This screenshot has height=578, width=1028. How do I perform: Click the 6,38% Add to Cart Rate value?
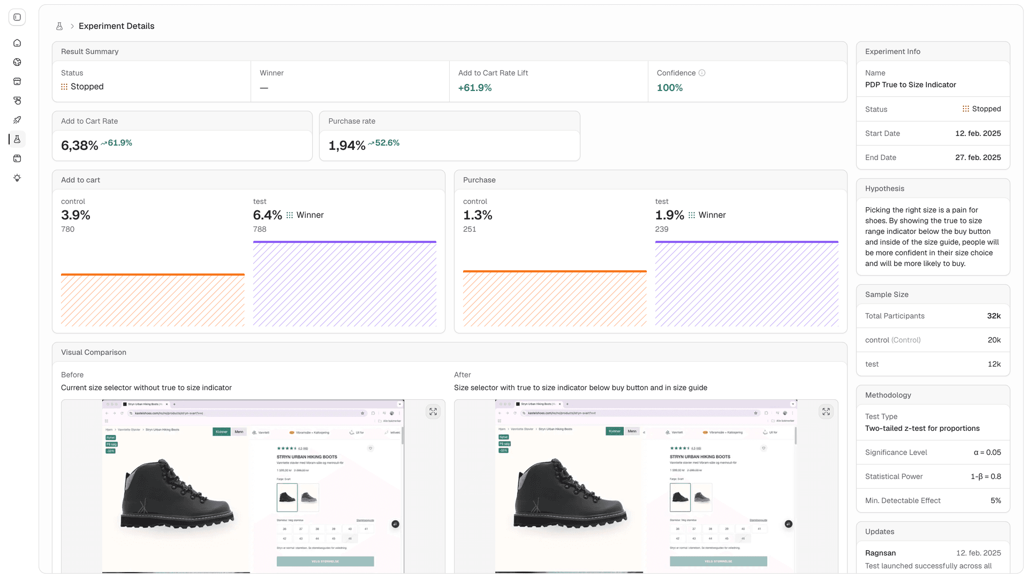pos(79,146)
